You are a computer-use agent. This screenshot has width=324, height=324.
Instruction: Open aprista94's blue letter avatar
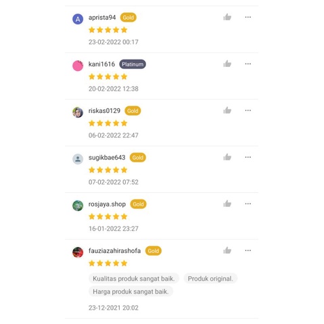78,19
